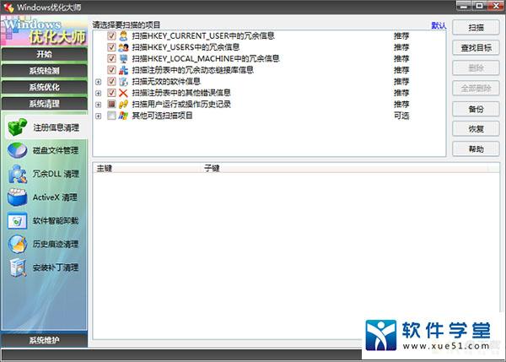This screenshot has width=506, height=362.
Task: Click the disabled 全部删除 button
Action: pos(476,89)
